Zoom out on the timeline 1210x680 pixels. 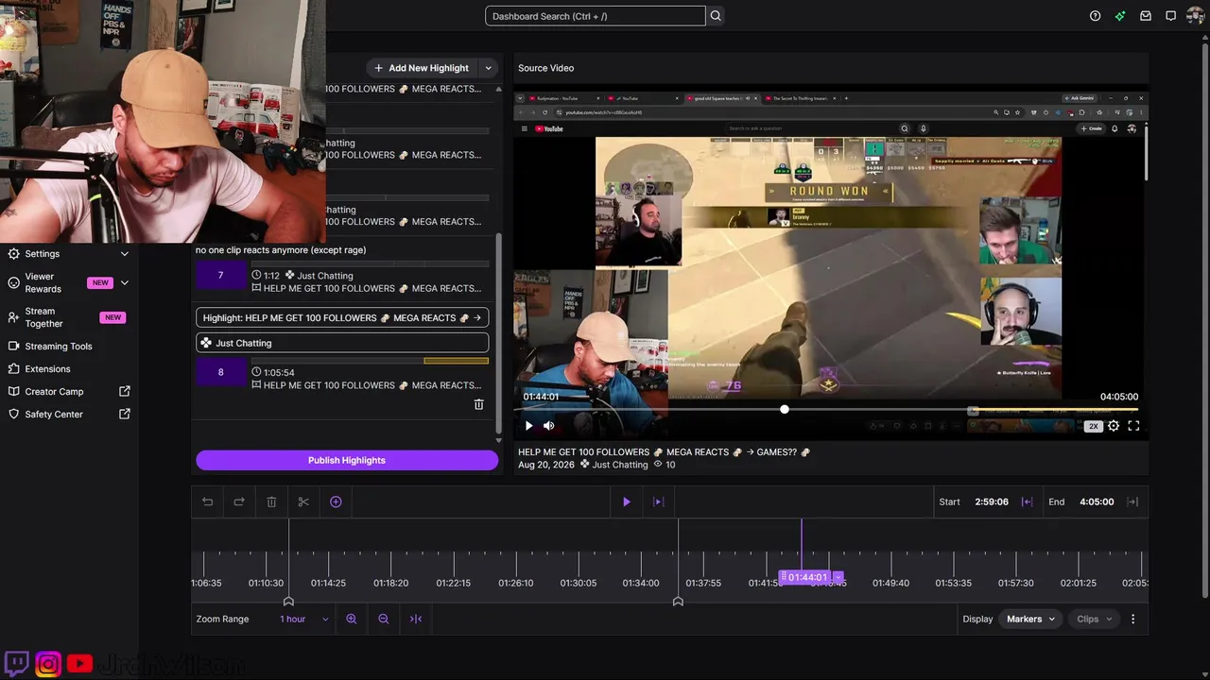click(x=384, y=619)
